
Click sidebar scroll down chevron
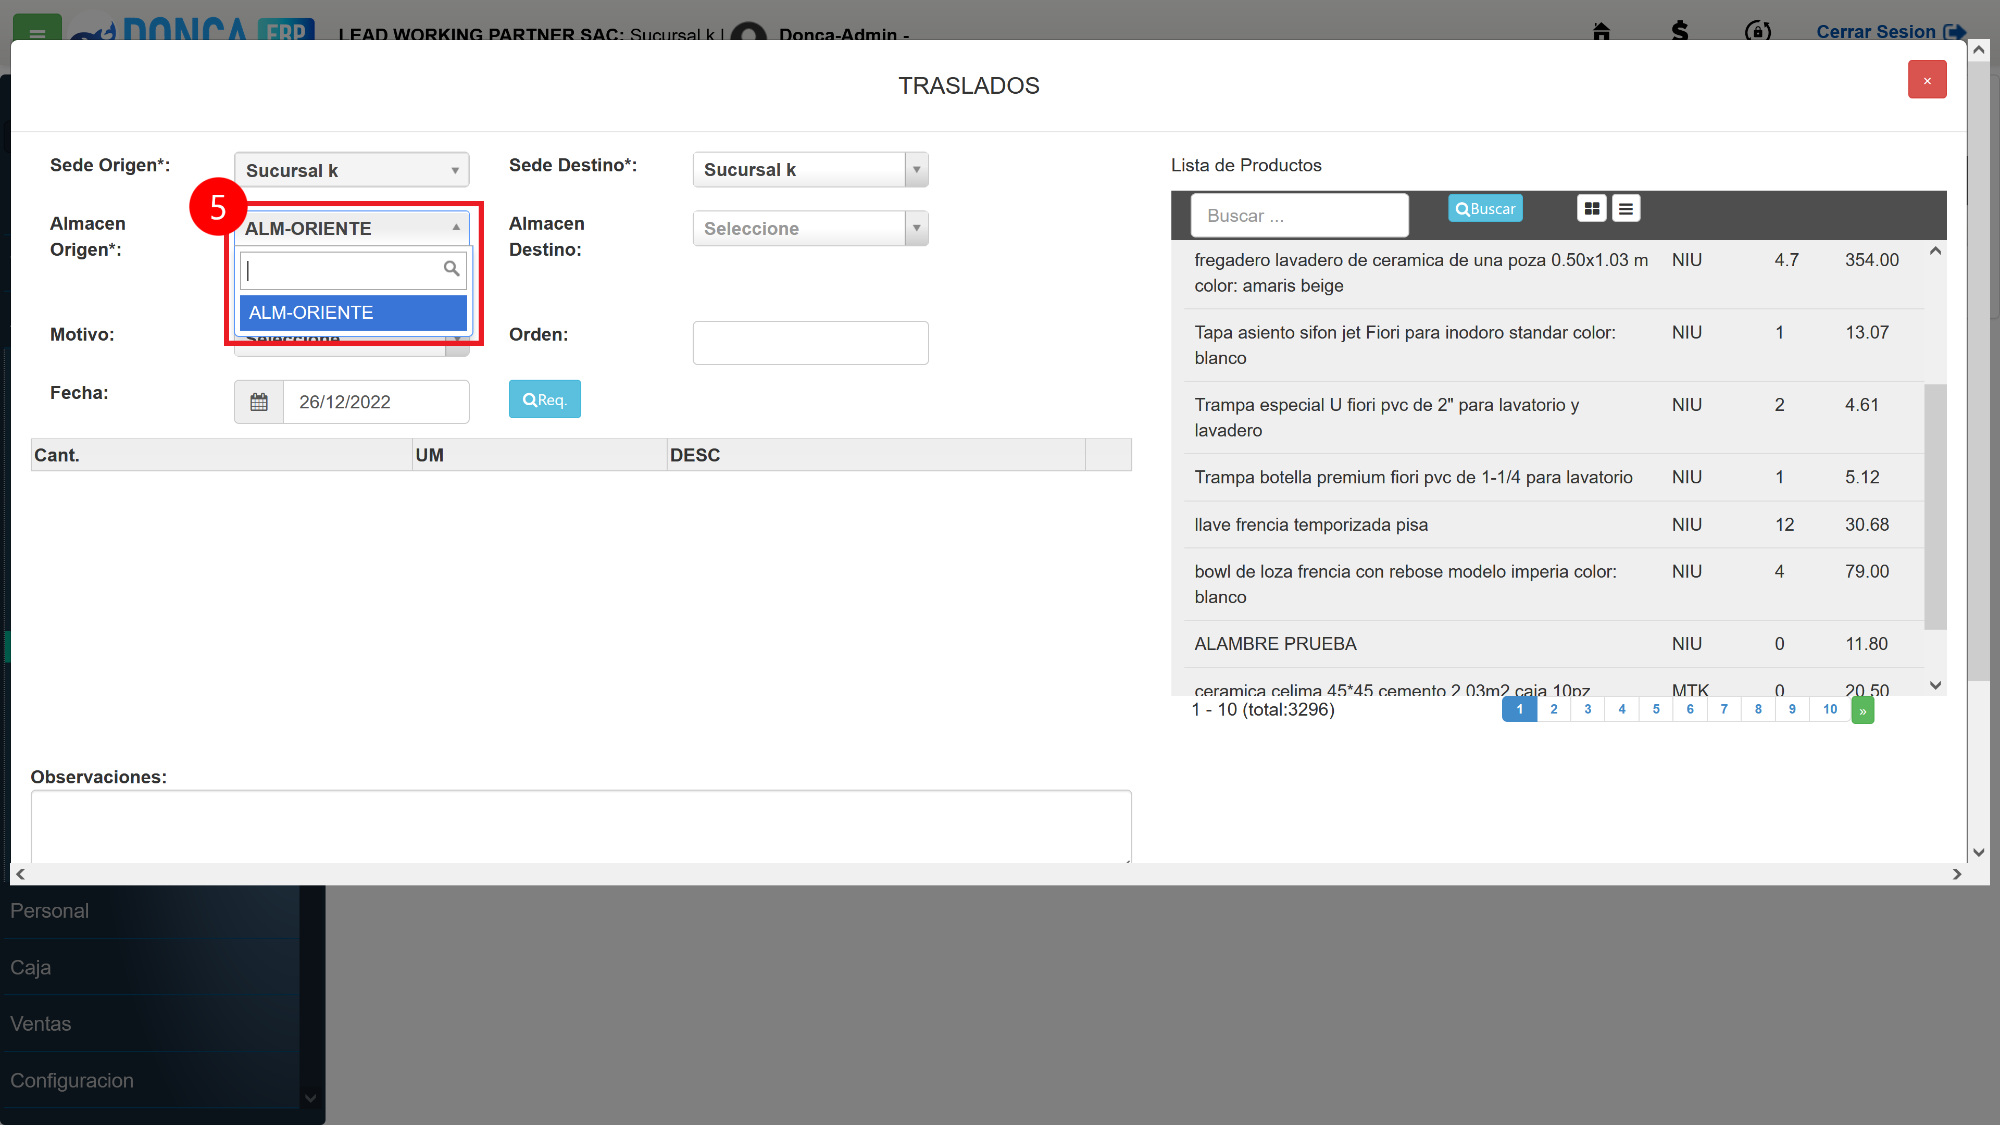point(310,1098)
